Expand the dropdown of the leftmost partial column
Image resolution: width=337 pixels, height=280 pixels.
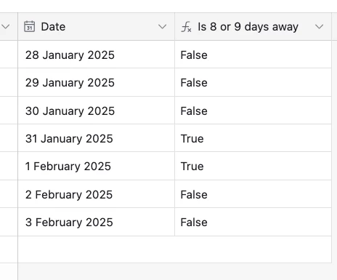point(6,27)
